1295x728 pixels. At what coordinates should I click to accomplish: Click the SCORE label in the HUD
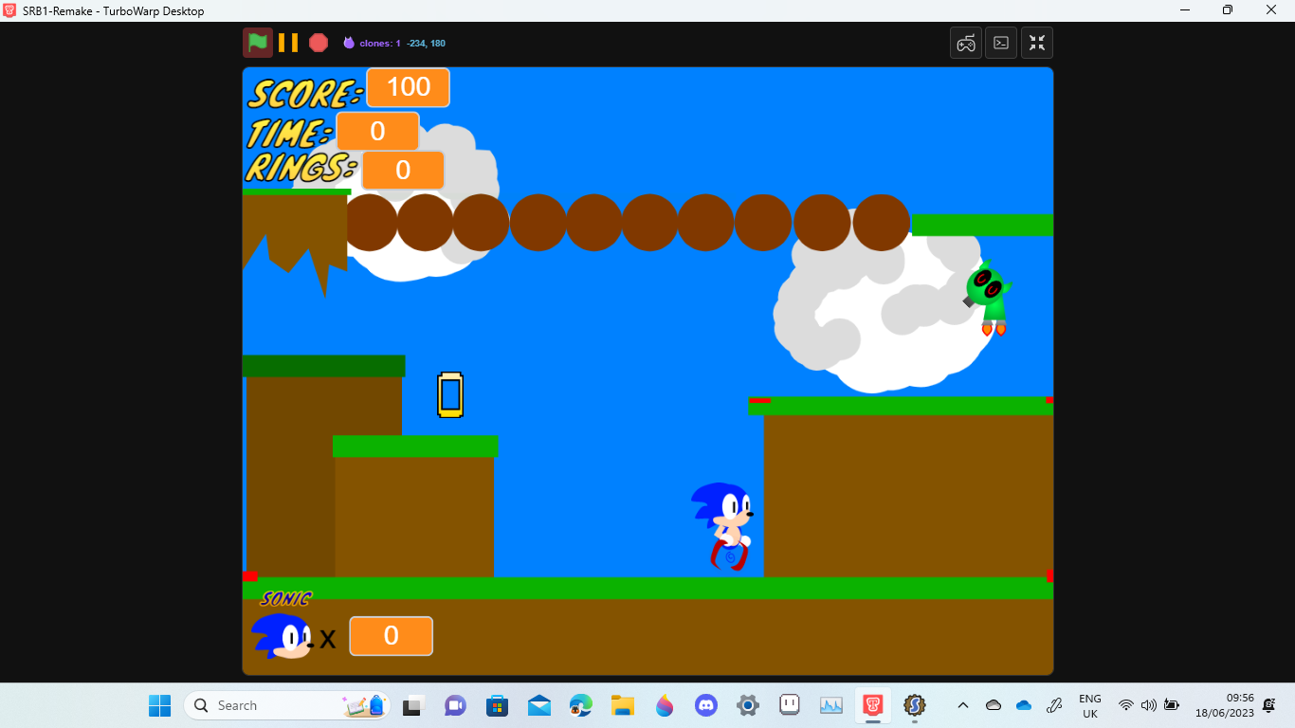(x=305, y=94)
